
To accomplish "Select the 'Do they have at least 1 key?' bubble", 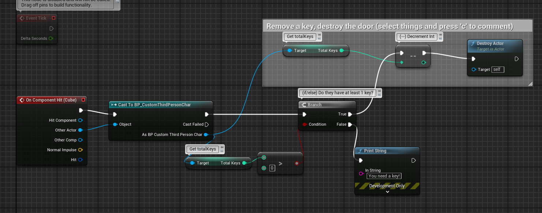I will click(338, 93).
